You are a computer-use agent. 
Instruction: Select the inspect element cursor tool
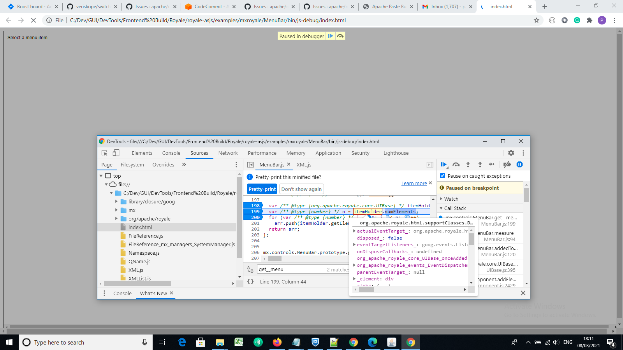(x=104, y=153)
